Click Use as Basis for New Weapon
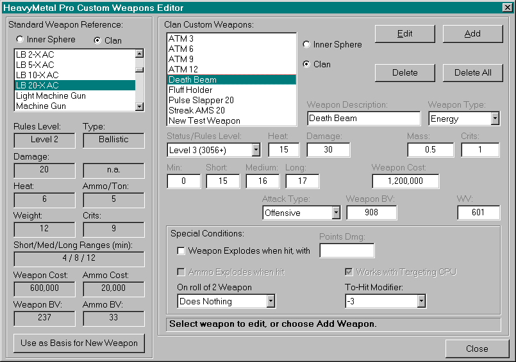 pyautogui.click(x=79, y=343)
